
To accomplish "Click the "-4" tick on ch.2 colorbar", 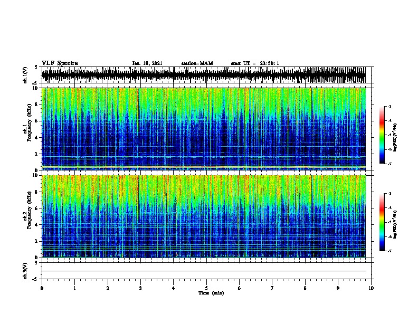I will (389, 208).
